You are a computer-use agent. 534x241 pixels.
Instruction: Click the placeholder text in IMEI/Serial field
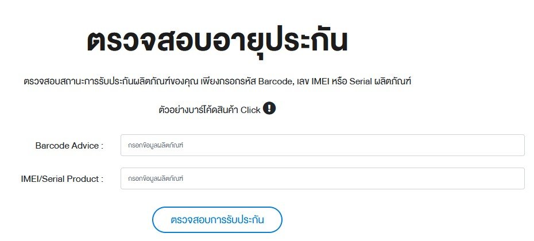[x=156, y=179]
